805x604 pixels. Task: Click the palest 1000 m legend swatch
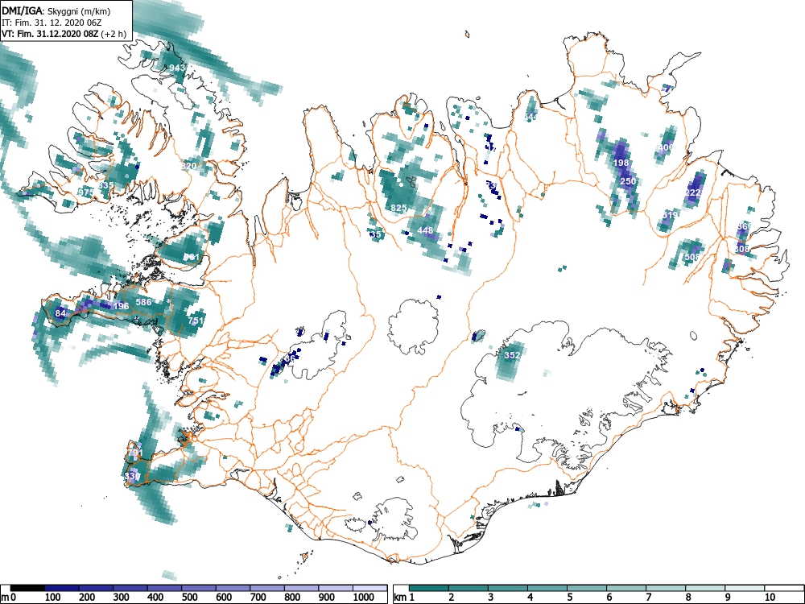(x=369, y=588)
